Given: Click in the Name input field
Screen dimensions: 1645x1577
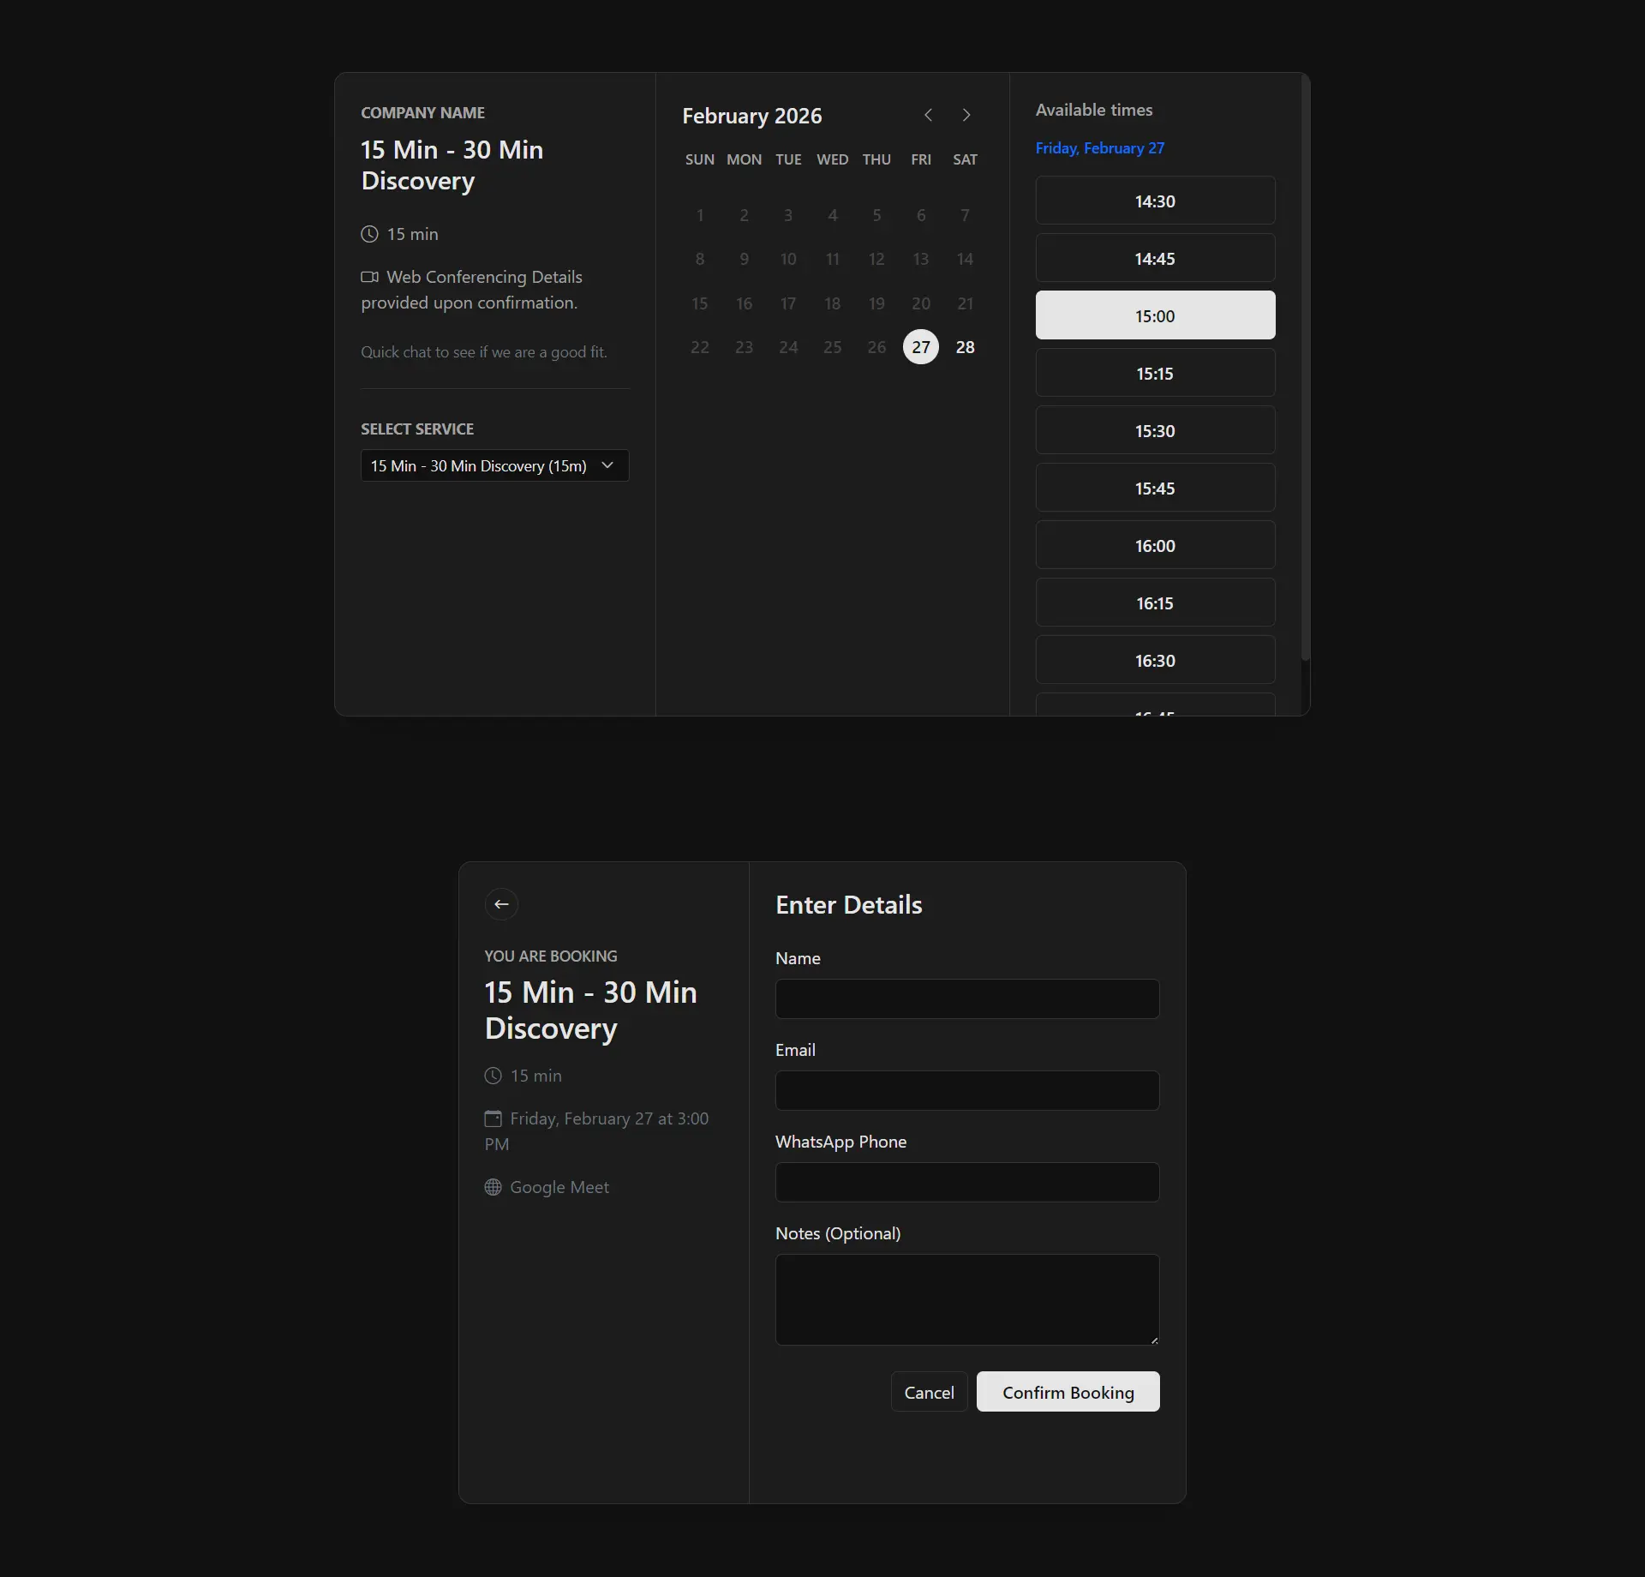Looking at the screenshot, I should tap(967, 998).
